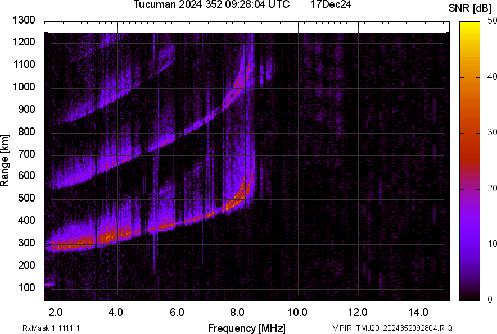The height and width of the screenshot is (334, 497).
Task: Click the colorbar tick label 50
Action: 493,21
